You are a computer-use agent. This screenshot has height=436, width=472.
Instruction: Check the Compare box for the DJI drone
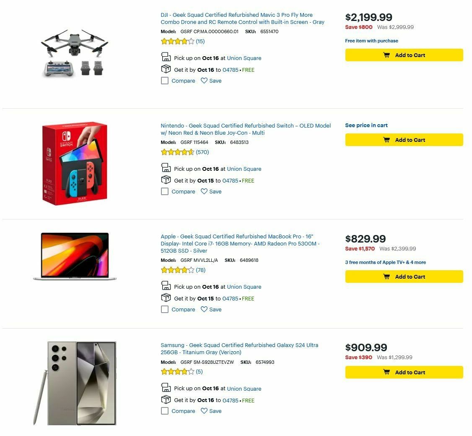pyautogui.click(x=164, y=81)
